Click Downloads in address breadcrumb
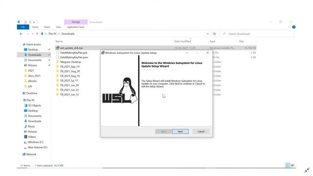Screen dimensions: 313x176 click(x=68, y=34)
